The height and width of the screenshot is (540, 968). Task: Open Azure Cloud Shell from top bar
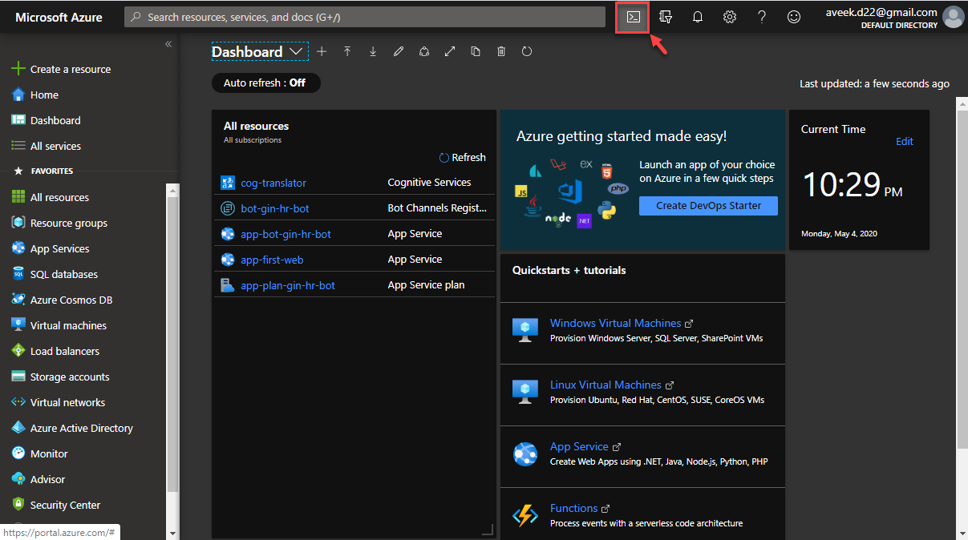(633, 17)
